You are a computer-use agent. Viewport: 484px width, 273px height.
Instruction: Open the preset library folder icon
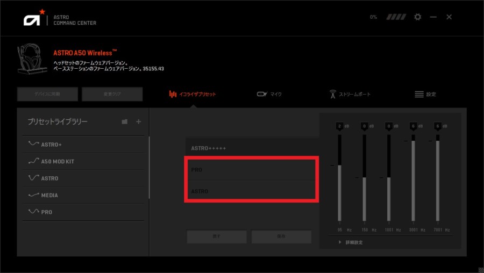click(x=124, y=121)
